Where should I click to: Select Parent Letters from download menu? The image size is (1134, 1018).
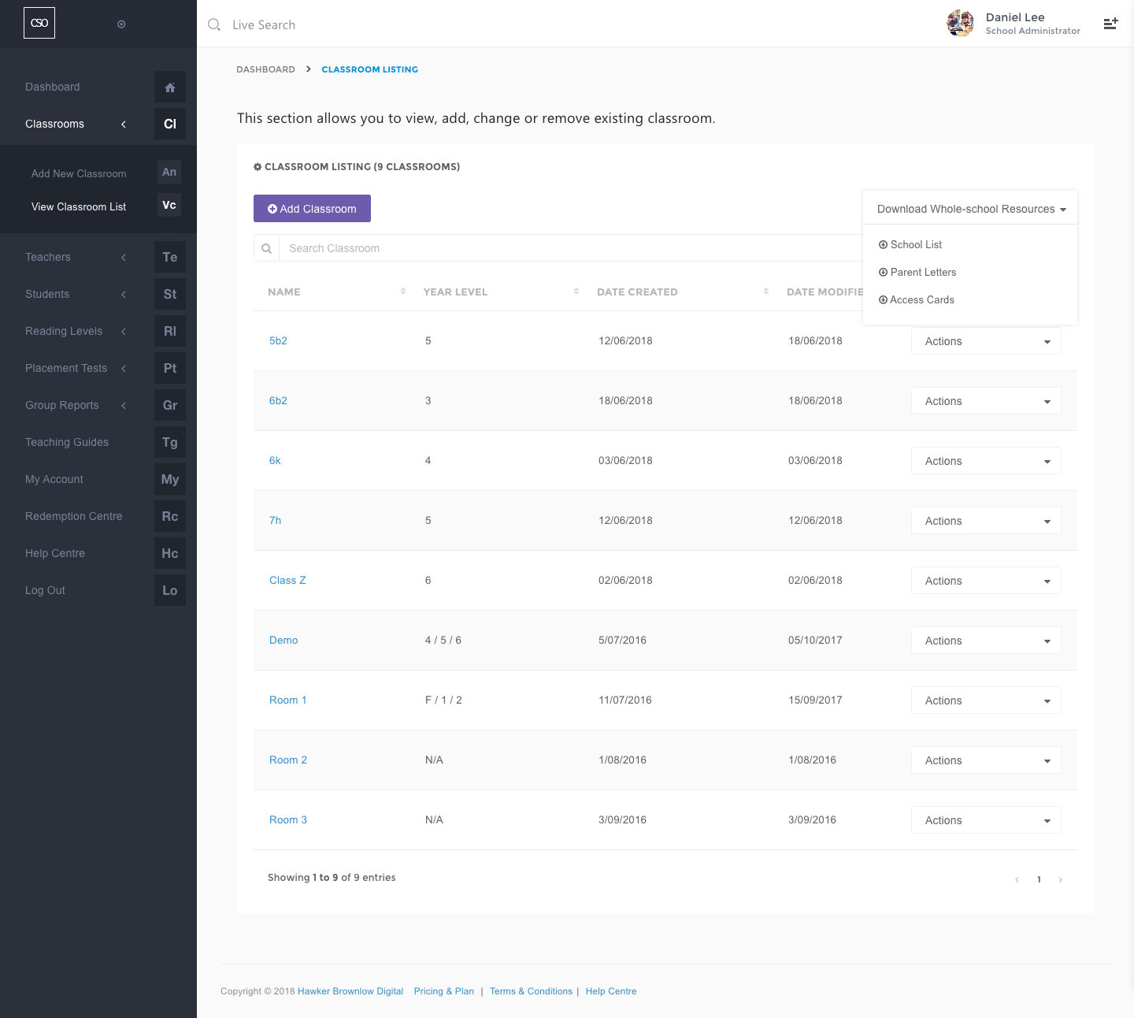click(923, 273)
